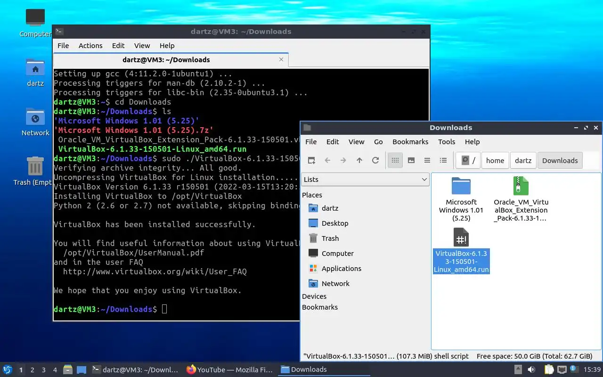Open volume control in system tray
603x377 pixels.
(x=531, y=369)
